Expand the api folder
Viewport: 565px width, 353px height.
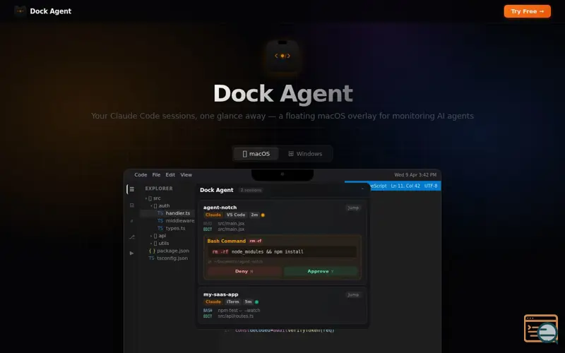[x=158, y=236]
